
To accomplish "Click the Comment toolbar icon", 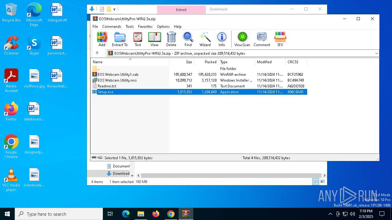I will 262,39.
